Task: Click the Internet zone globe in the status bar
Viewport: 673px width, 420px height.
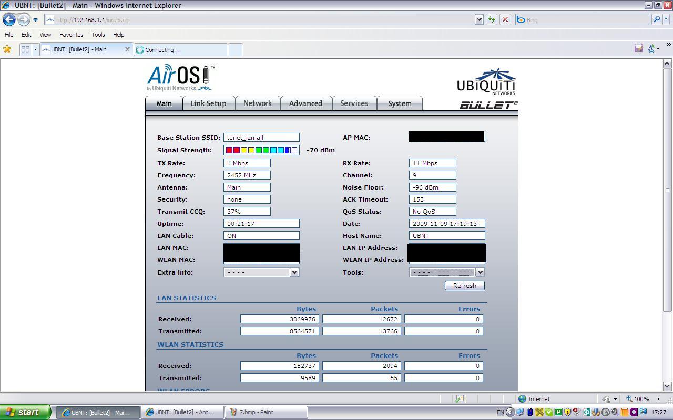Action: (x=522, y=399)
